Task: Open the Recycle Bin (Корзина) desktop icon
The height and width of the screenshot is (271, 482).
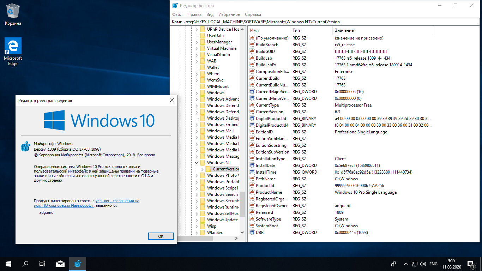Action: click(x=13, y=14)
